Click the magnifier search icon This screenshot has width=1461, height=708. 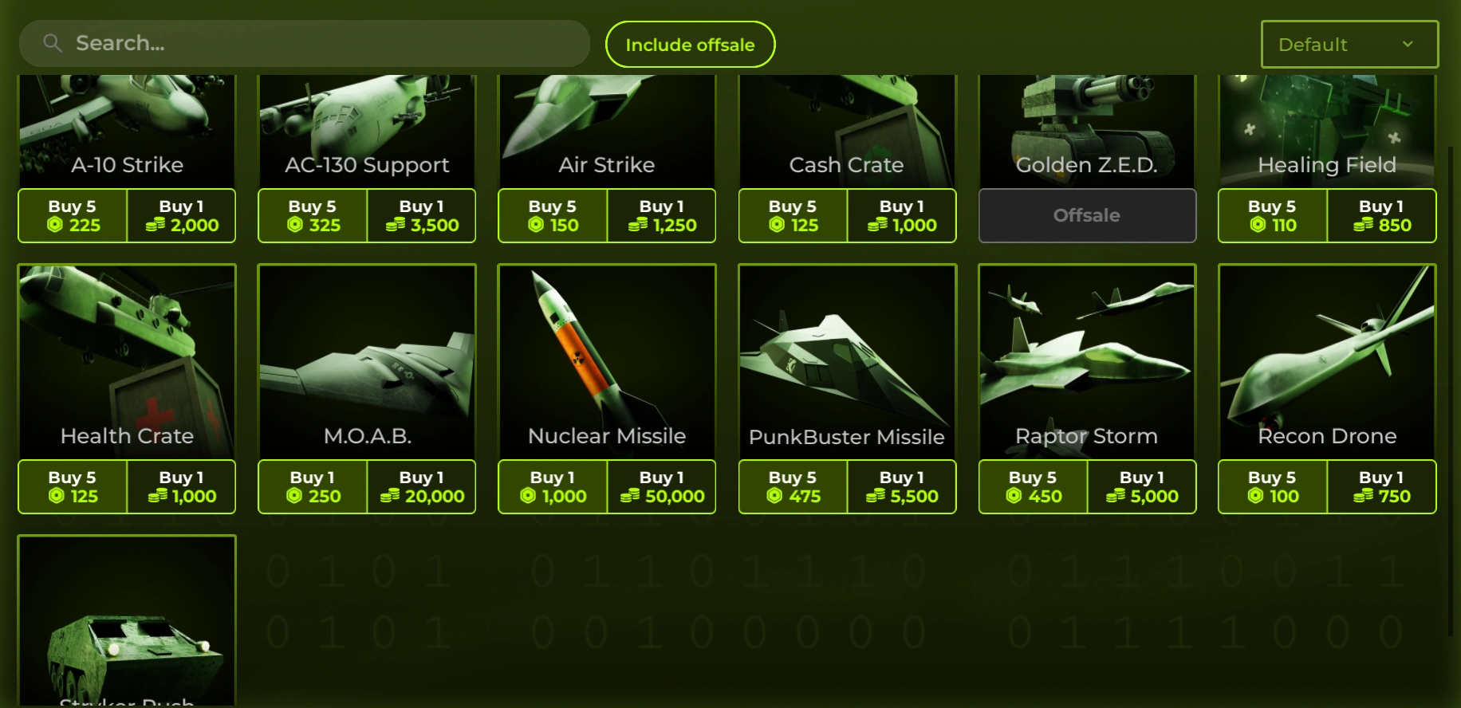pos(53,43)
